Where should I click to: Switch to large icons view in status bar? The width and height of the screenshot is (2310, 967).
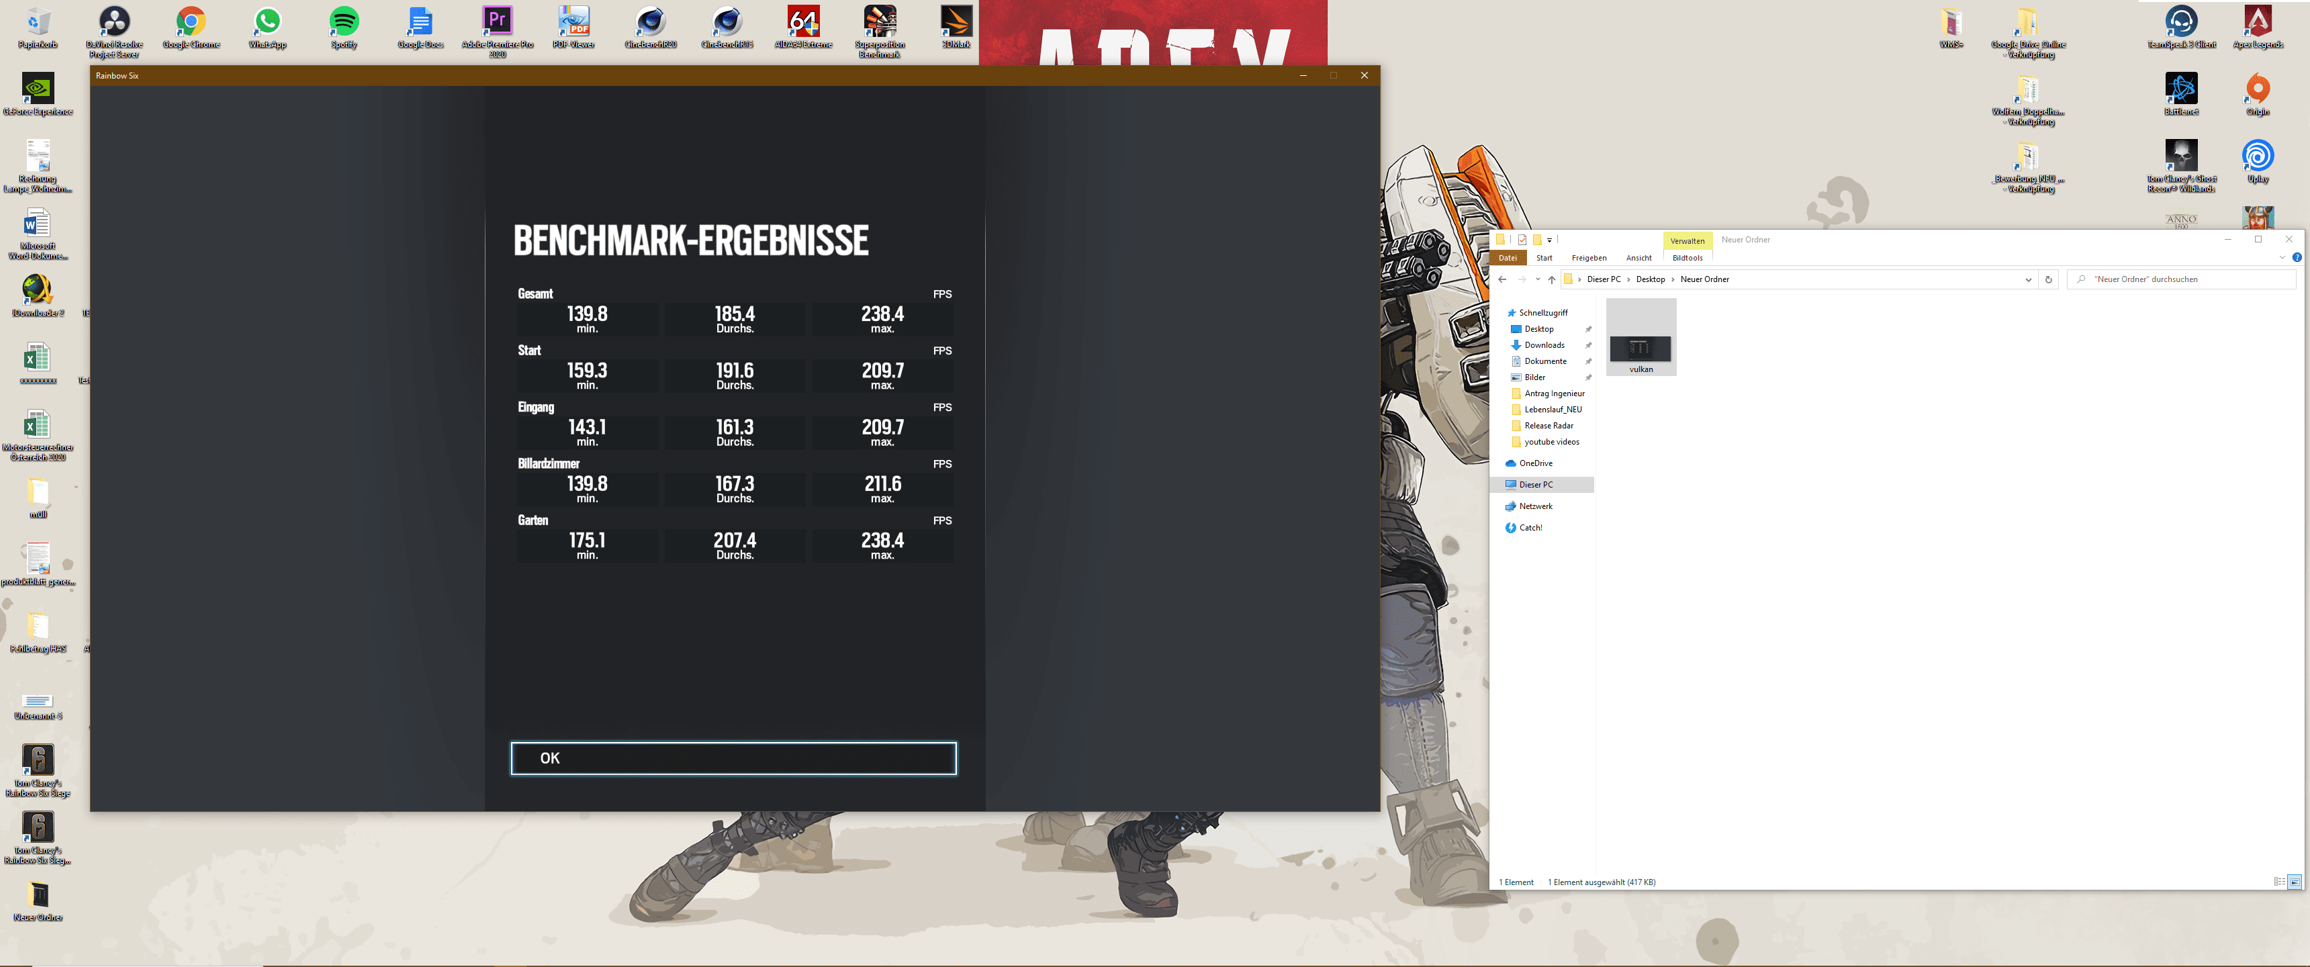point(2295,882)
